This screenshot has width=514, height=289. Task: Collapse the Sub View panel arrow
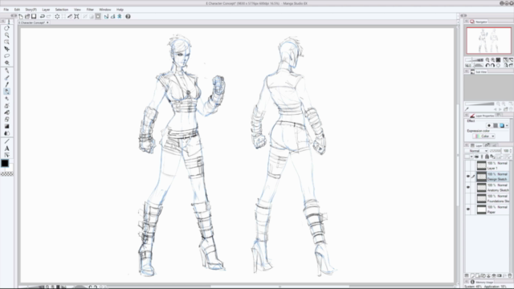click(x=467, y=71)
